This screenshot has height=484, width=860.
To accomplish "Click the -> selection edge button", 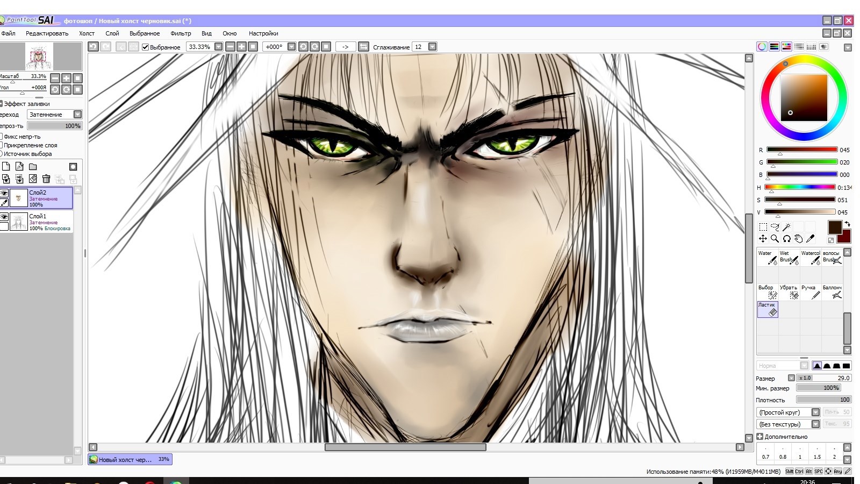I will click(345, 47).
